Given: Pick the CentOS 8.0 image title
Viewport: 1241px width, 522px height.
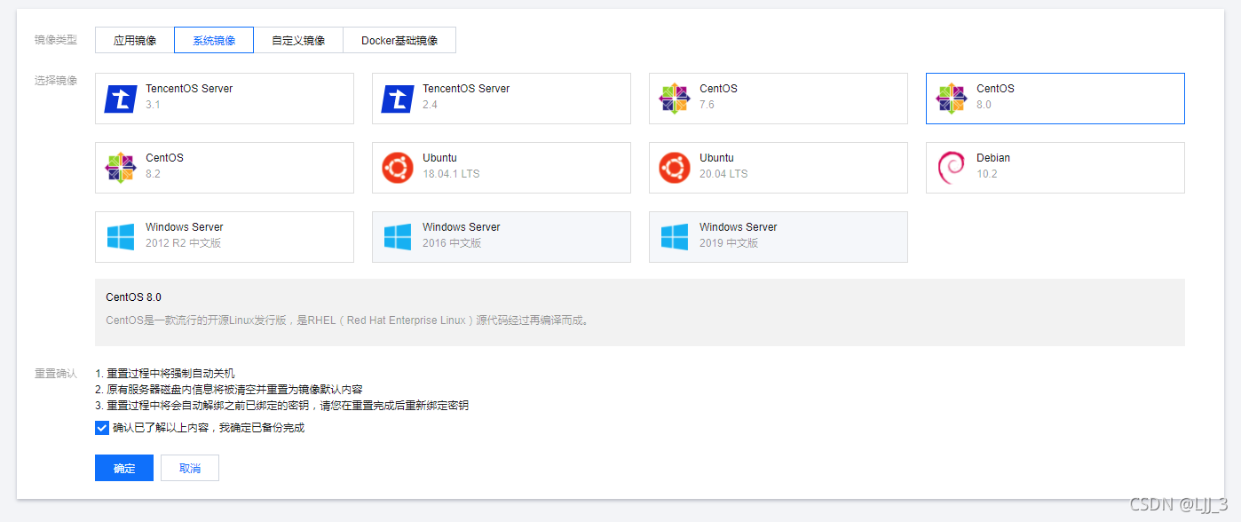Looking at the screenshot, I should coord(995,89).
